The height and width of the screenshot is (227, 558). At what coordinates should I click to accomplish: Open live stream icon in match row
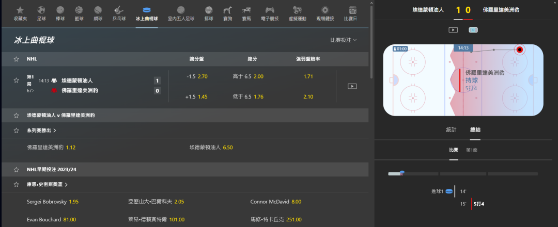click(x=352, y=86)
